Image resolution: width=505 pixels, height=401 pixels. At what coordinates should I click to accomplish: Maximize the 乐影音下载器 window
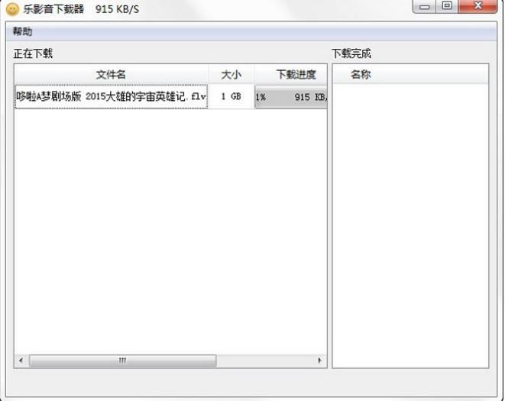pyautogui.click(x=447, y=6)
